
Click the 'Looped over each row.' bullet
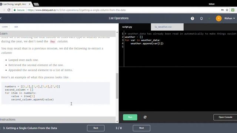23,60
